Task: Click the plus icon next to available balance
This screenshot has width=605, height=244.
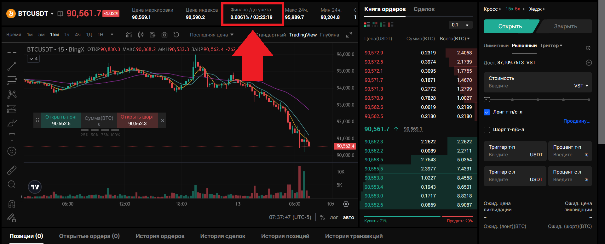Action: (x=589, y=63)
